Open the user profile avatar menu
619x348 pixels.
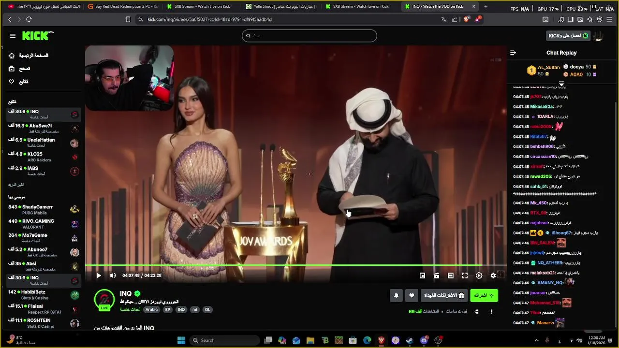[x=599, y=36]
